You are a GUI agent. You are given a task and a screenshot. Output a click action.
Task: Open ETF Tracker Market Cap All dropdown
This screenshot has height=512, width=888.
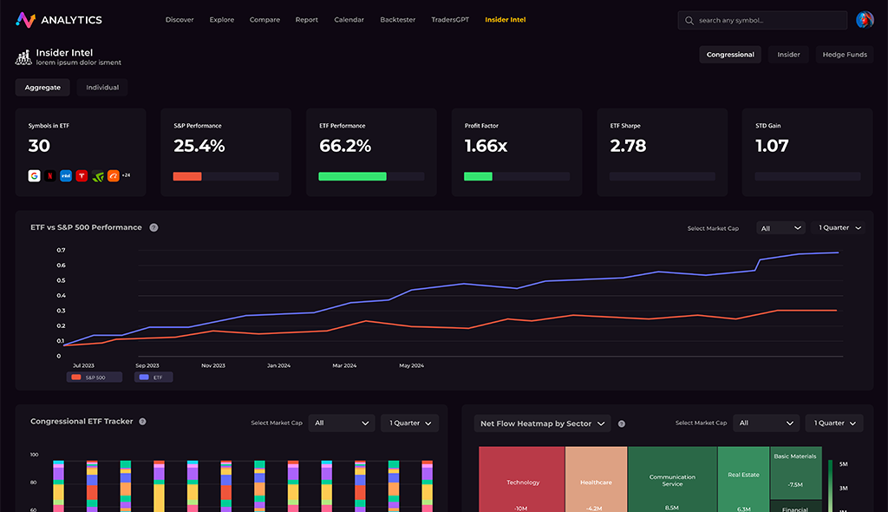[342, 423]
